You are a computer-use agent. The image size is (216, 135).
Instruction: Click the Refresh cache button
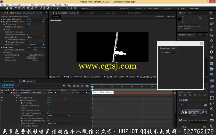tap(35, 60)
